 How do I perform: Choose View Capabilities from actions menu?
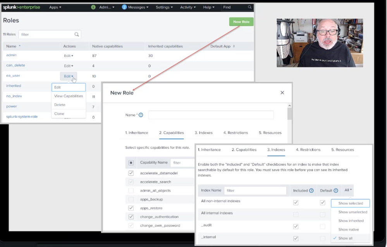(69, 96)
